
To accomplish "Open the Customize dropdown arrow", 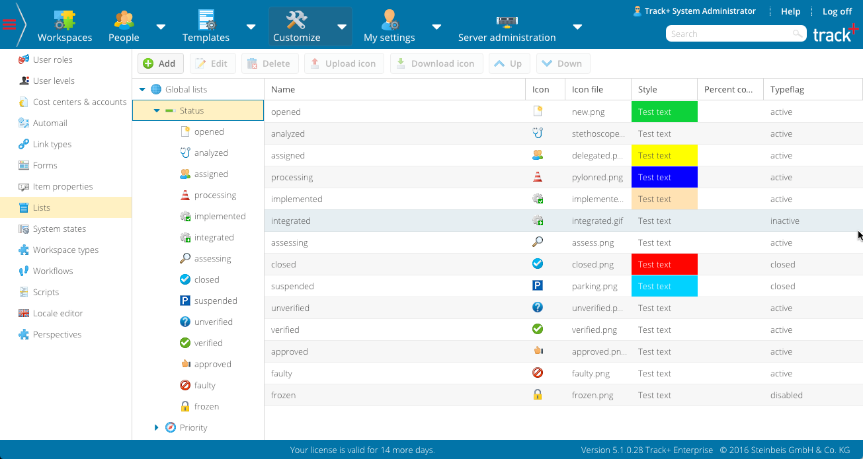I will tap(342, 27).
